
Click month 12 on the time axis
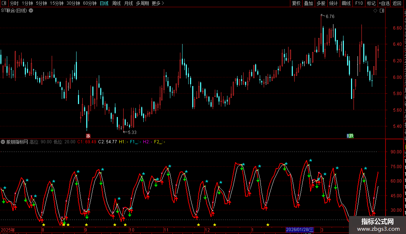(x=207, y=230)
